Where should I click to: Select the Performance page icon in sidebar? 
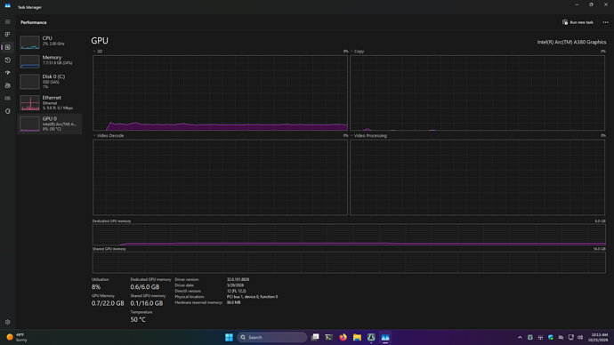[x=7, y=47]
